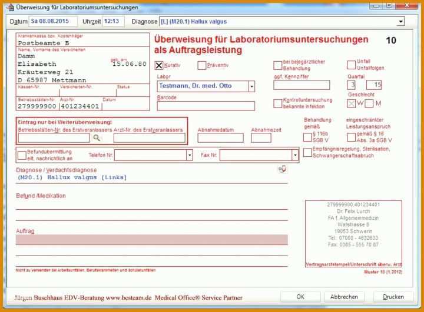424x312 pixels.
Task: Check gemäß § 16 Abs. 3a SGB V
Action: [x=351, y=137]
